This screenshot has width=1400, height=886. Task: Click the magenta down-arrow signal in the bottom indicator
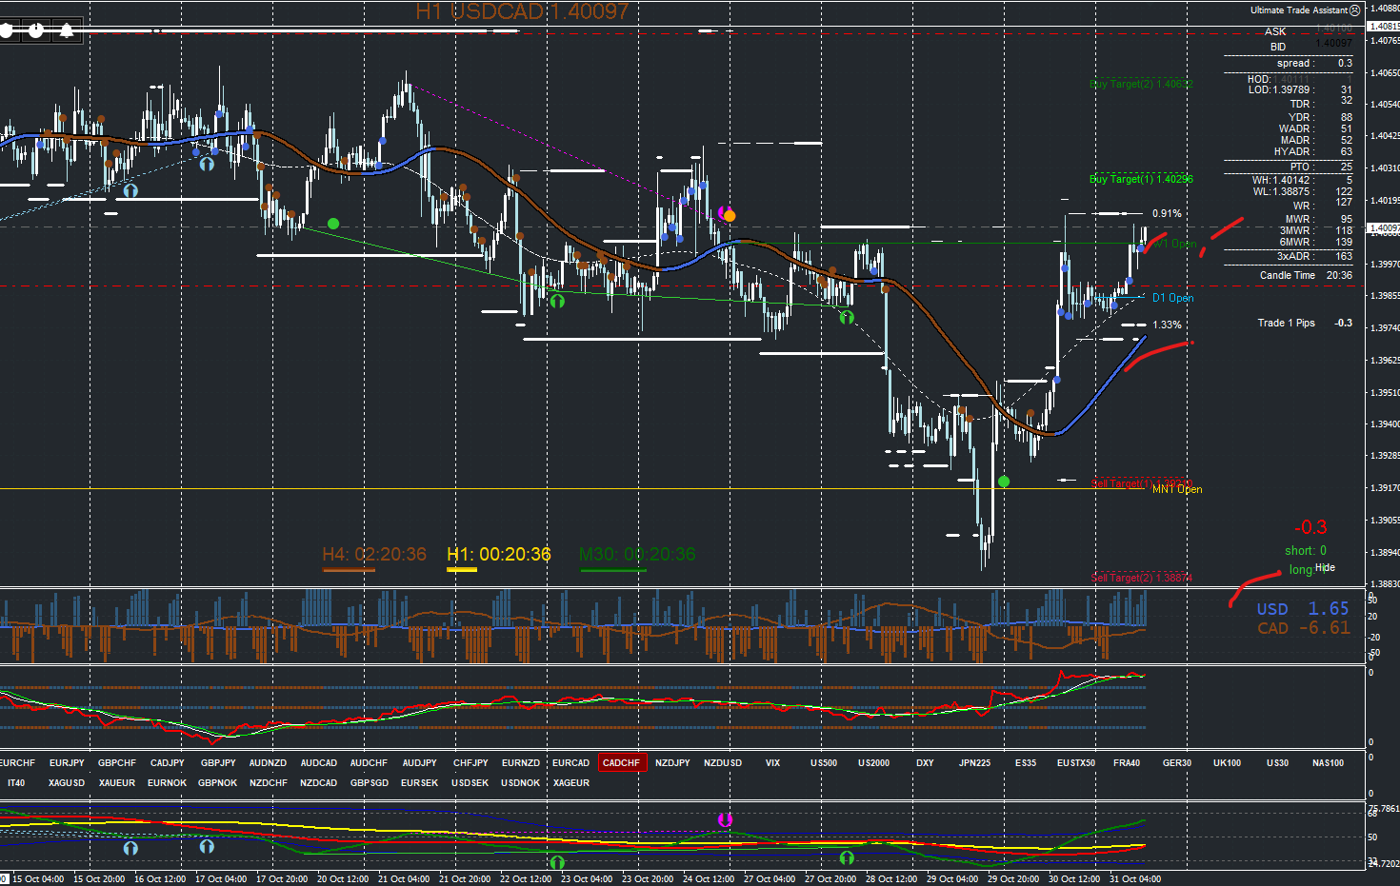[x=725, y=819]
